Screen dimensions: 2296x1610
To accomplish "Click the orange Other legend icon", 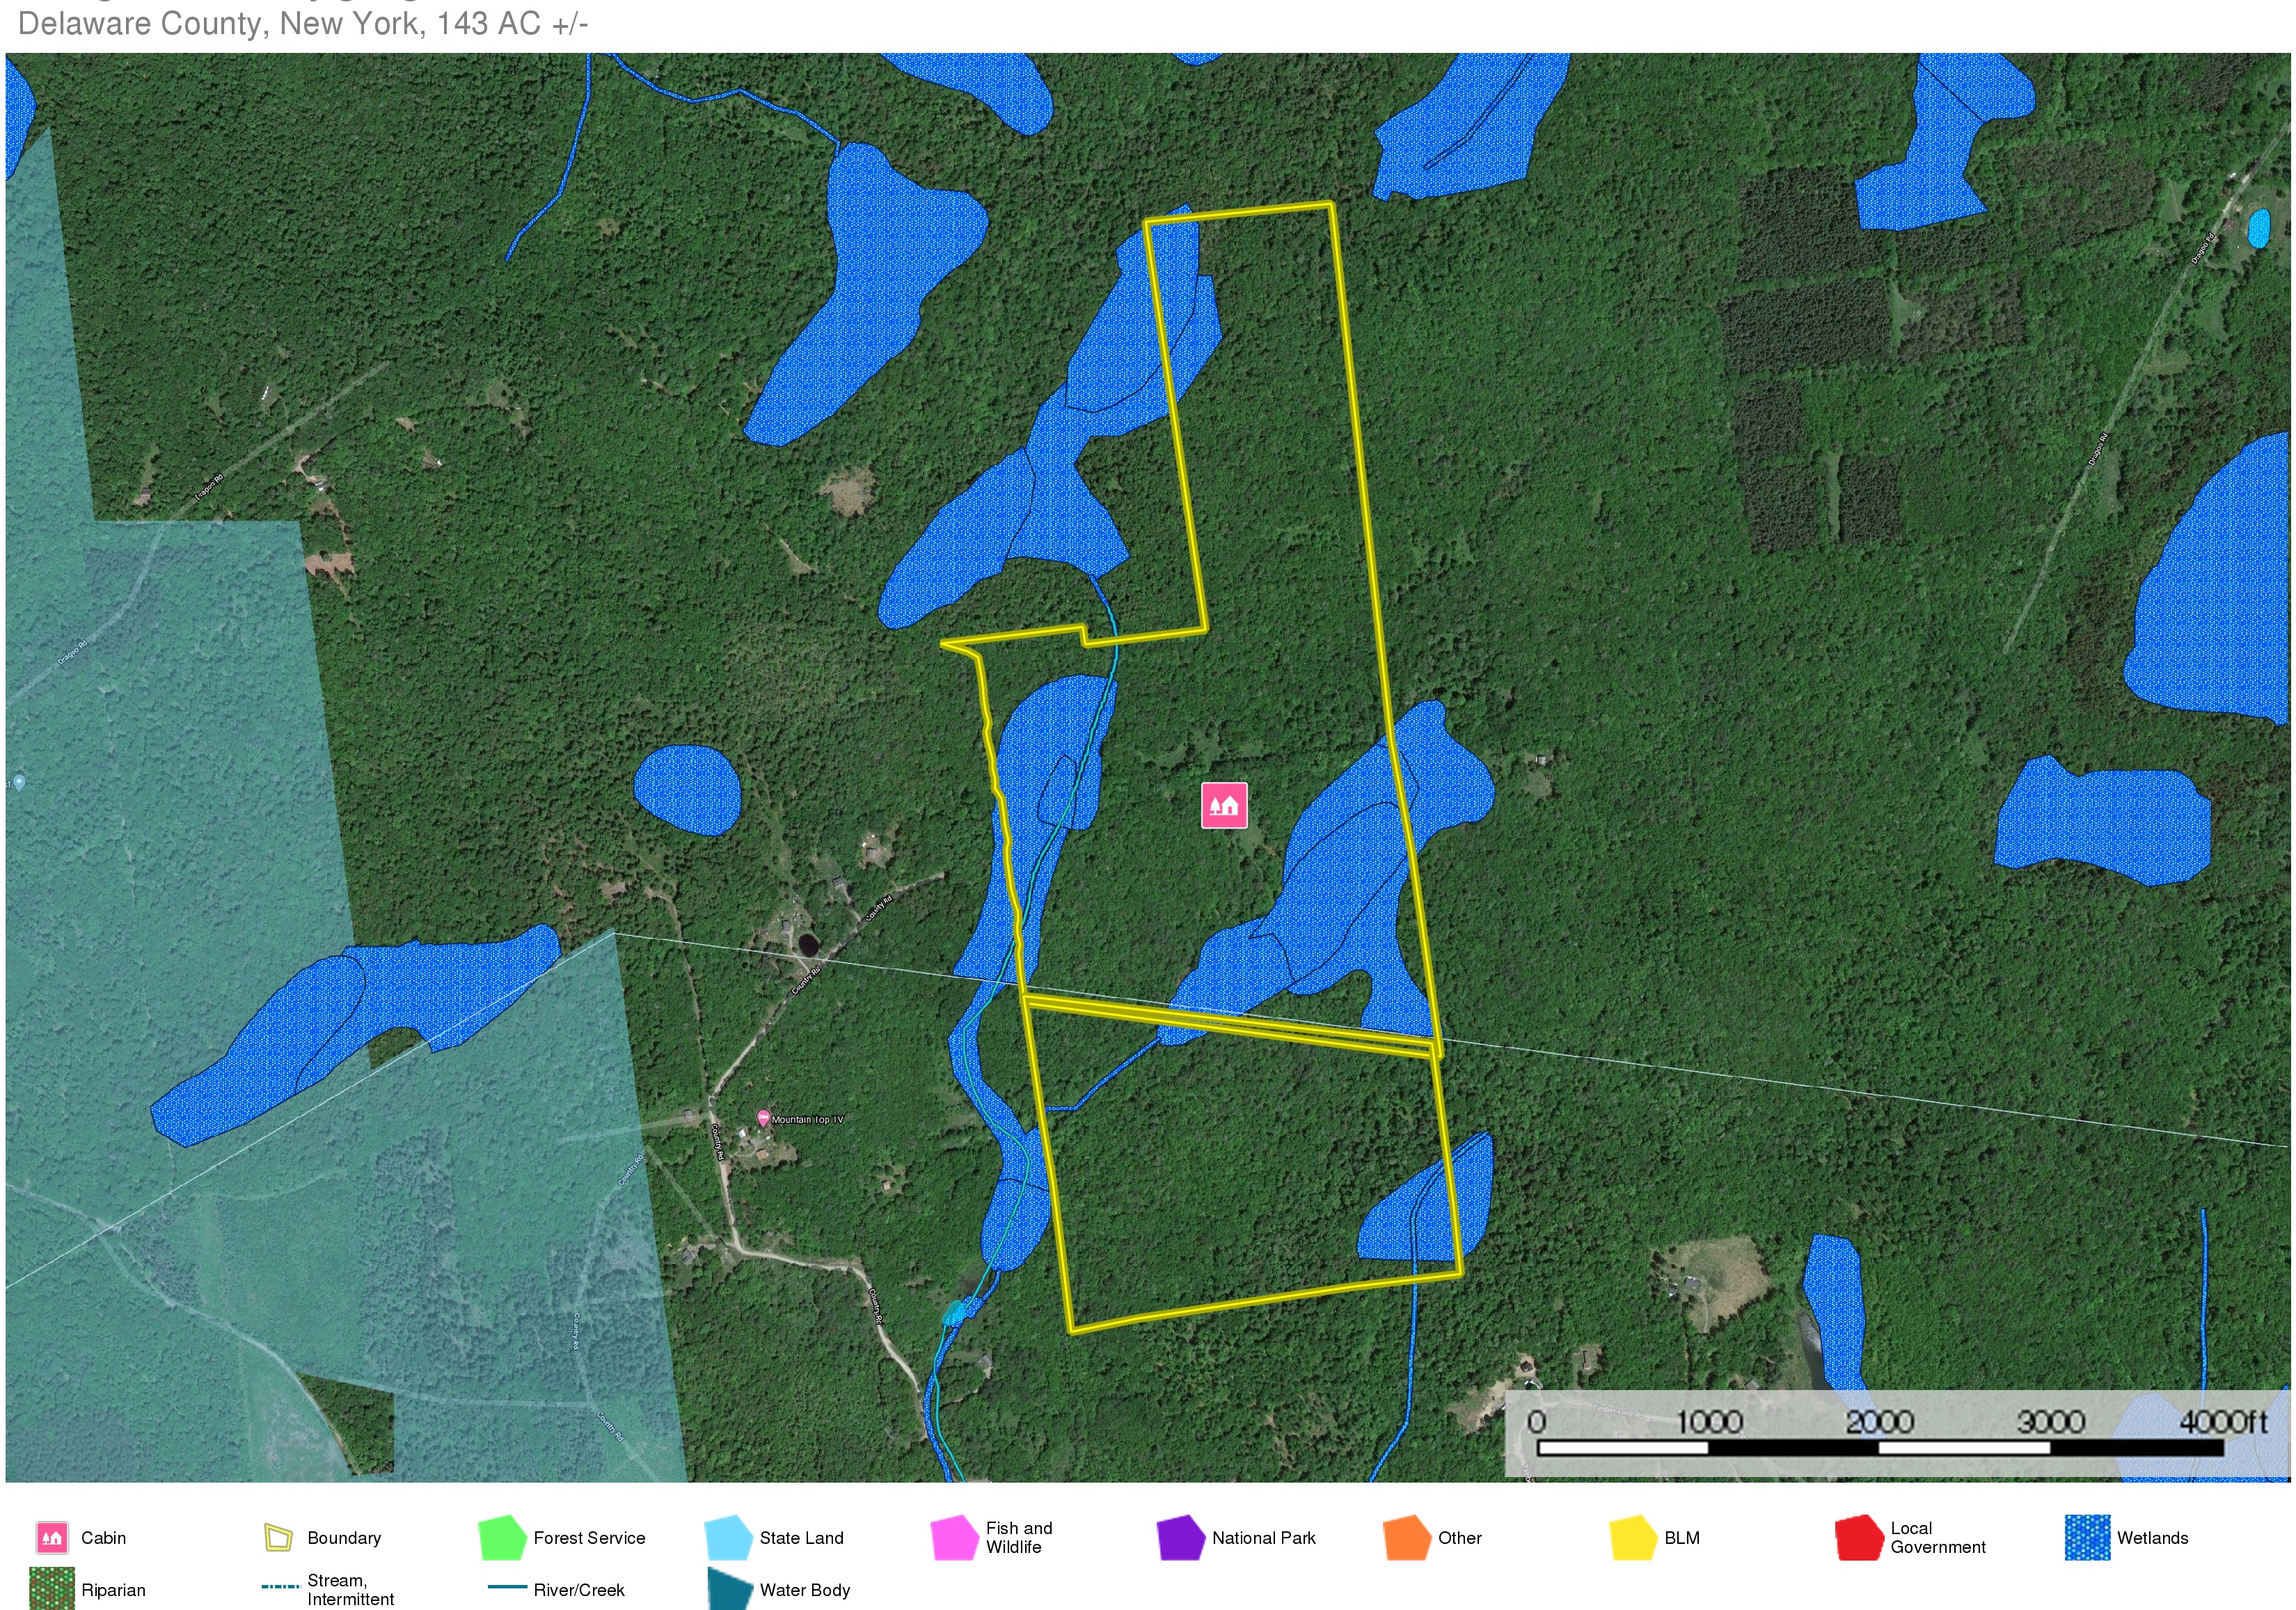I will pyautogui.click(x=1406, y=1537).
